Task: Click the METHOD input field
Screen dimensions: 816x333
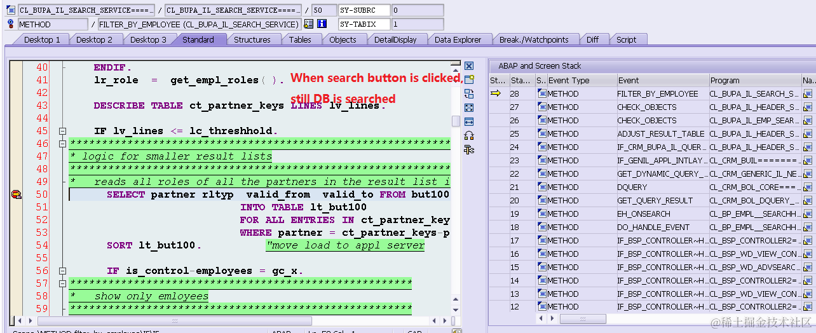Action: tap(52, 24)
